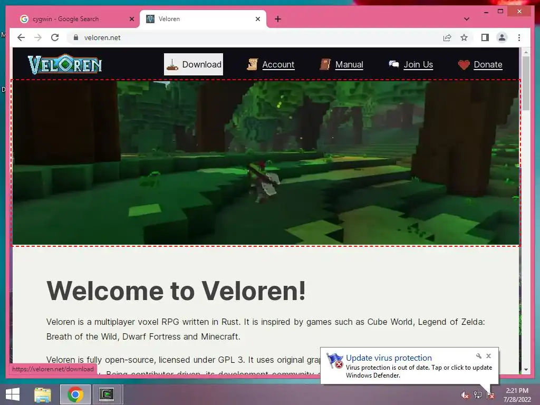
Task: Click the Action Center flag tray icon
Action: pos(490,396)
